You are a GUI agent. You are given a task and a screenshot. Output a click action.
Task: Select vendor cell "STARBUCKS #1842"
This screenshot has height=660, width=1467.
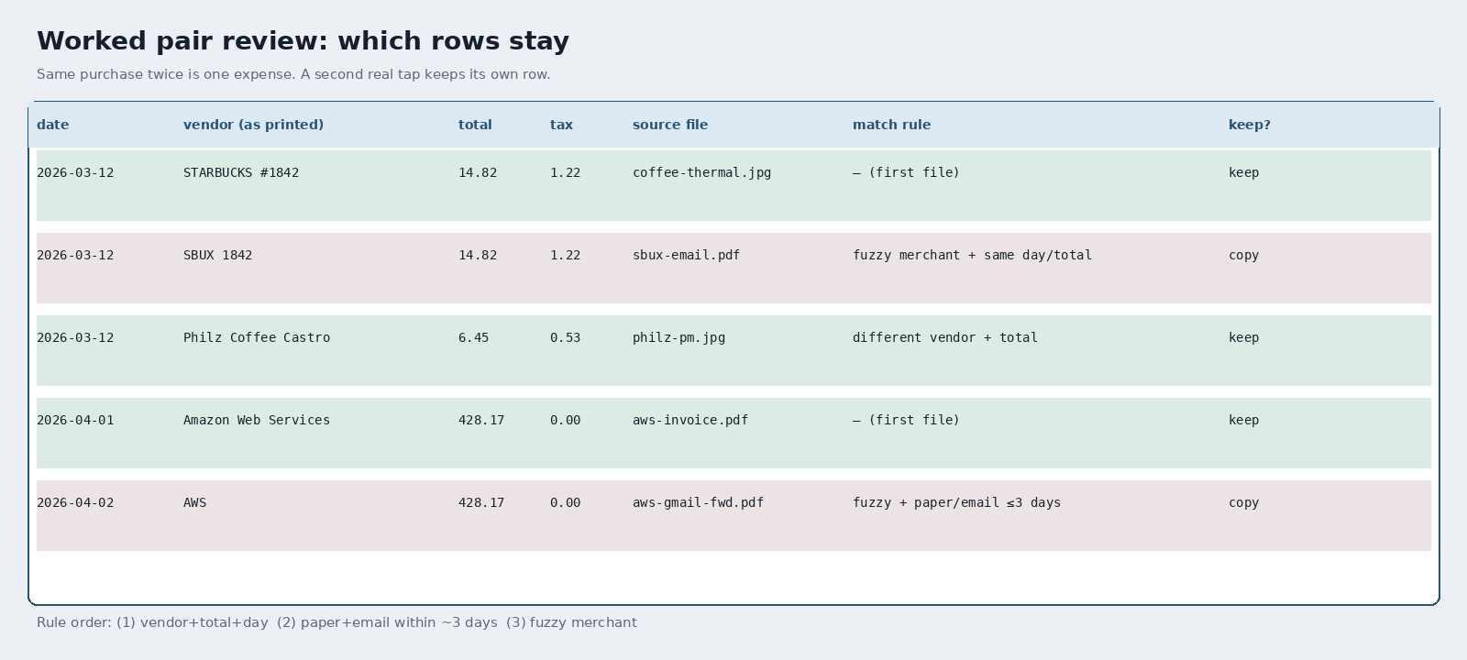click(241, 172)
